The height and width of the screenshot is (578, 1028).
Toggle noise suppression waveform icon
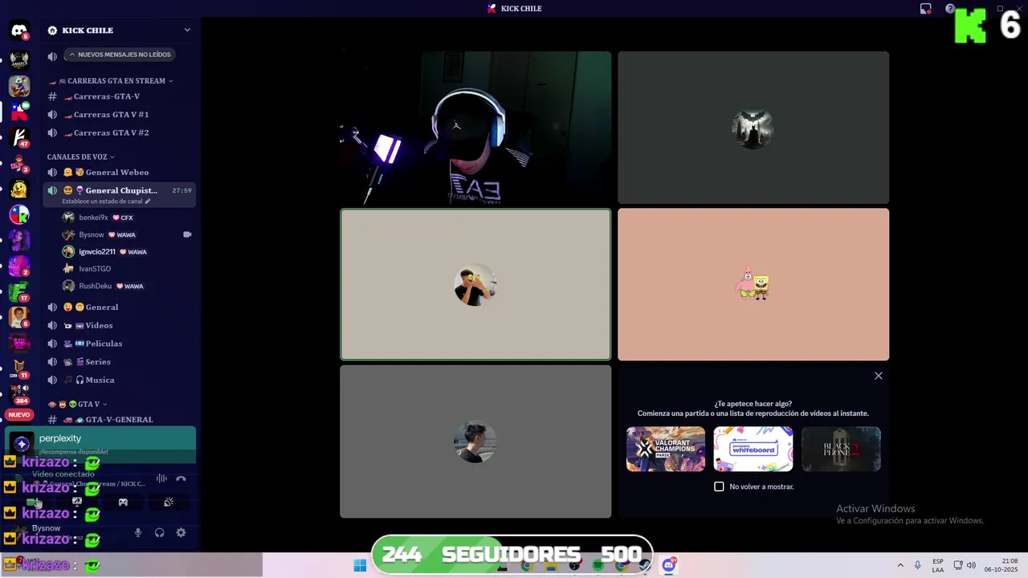click(x=161, y=478)
